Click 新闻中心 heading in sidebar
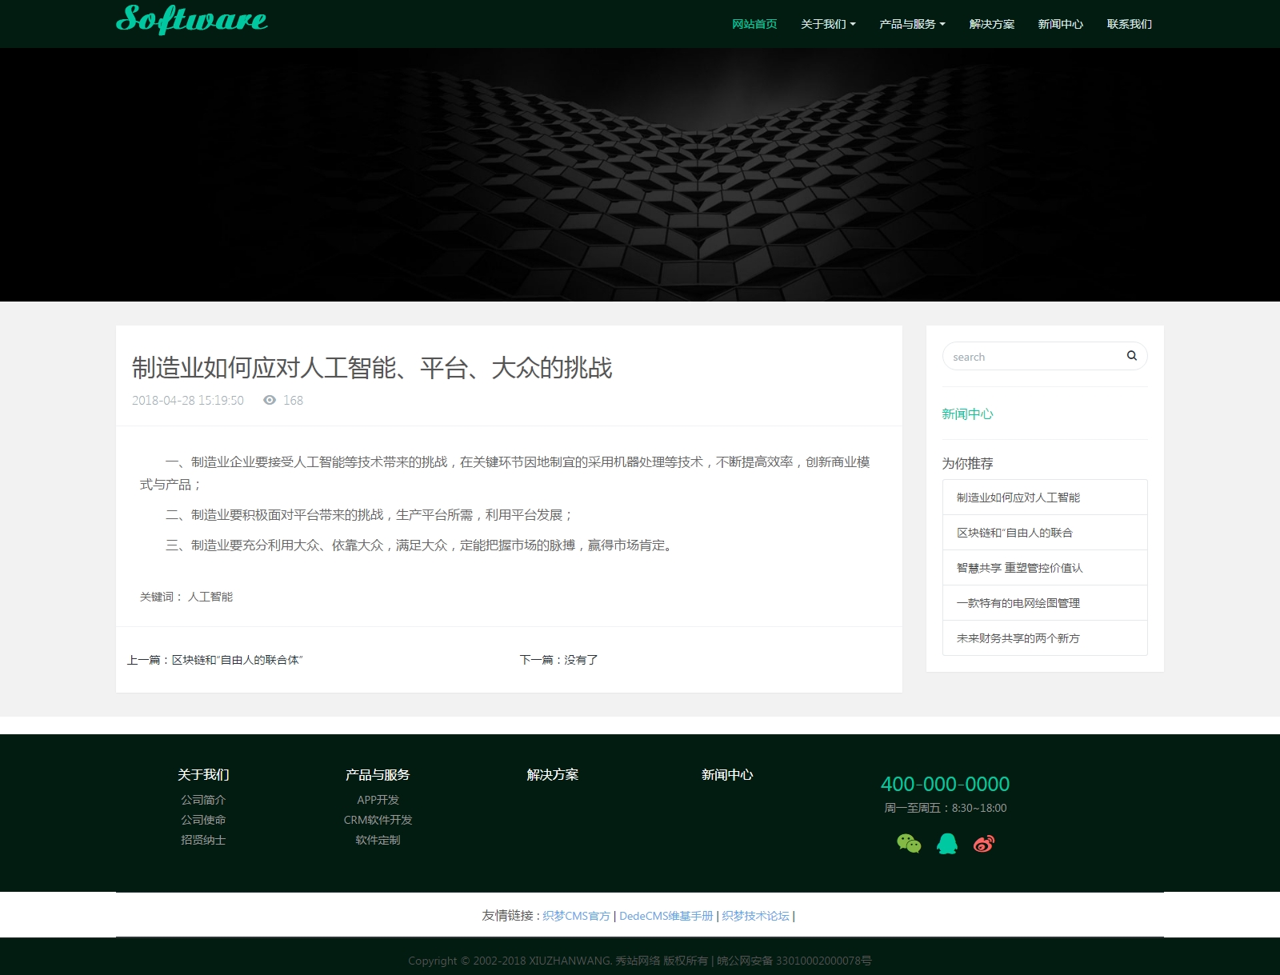The height and width of the screenshot is (975, 1280). (967, 414)
